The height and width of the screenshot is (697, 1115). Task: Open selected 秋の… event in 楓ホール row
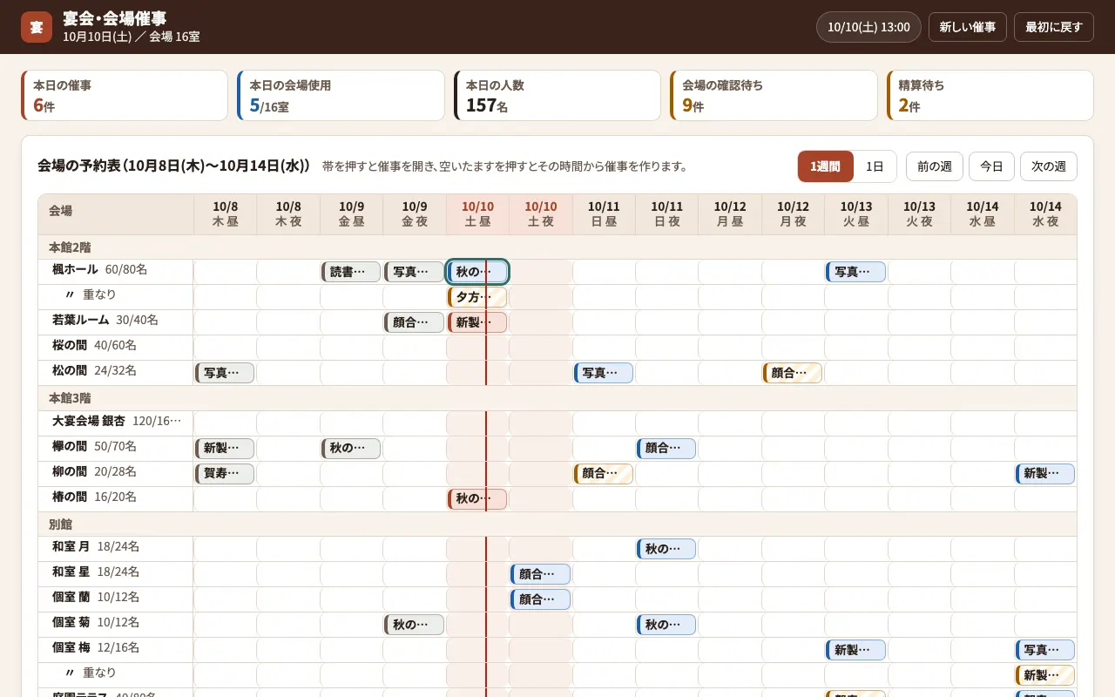click(477, 272)
